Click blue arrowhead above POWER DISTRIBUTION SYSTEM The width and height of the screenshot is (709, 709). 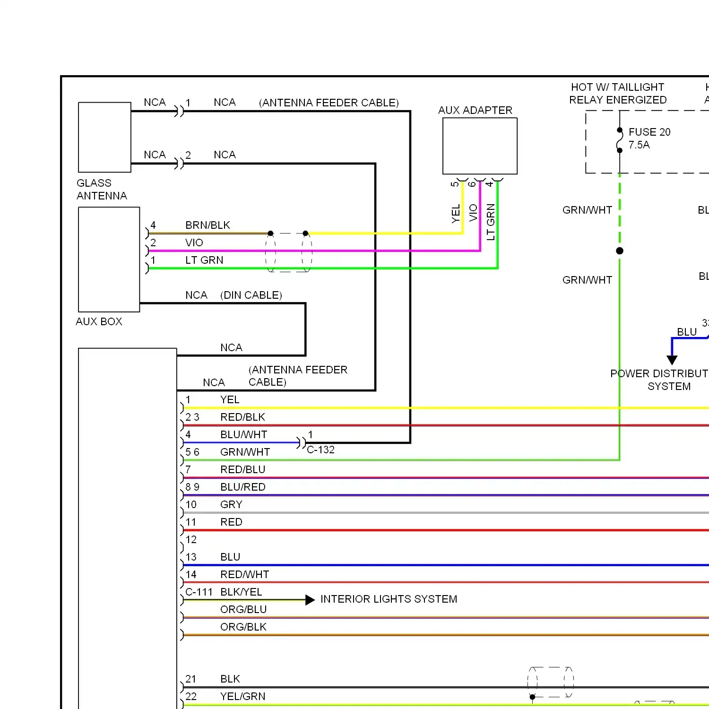[x=672, y=360]
